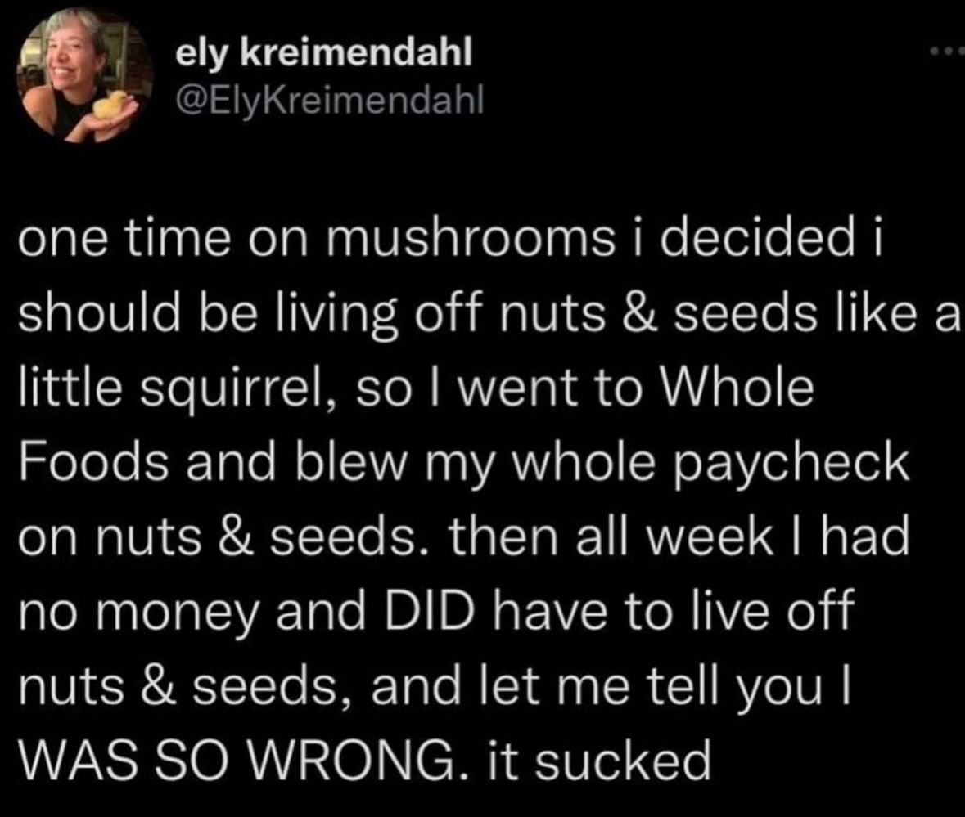
Task: Open the ely kreimendahl display name
Action: coord(323,55)
